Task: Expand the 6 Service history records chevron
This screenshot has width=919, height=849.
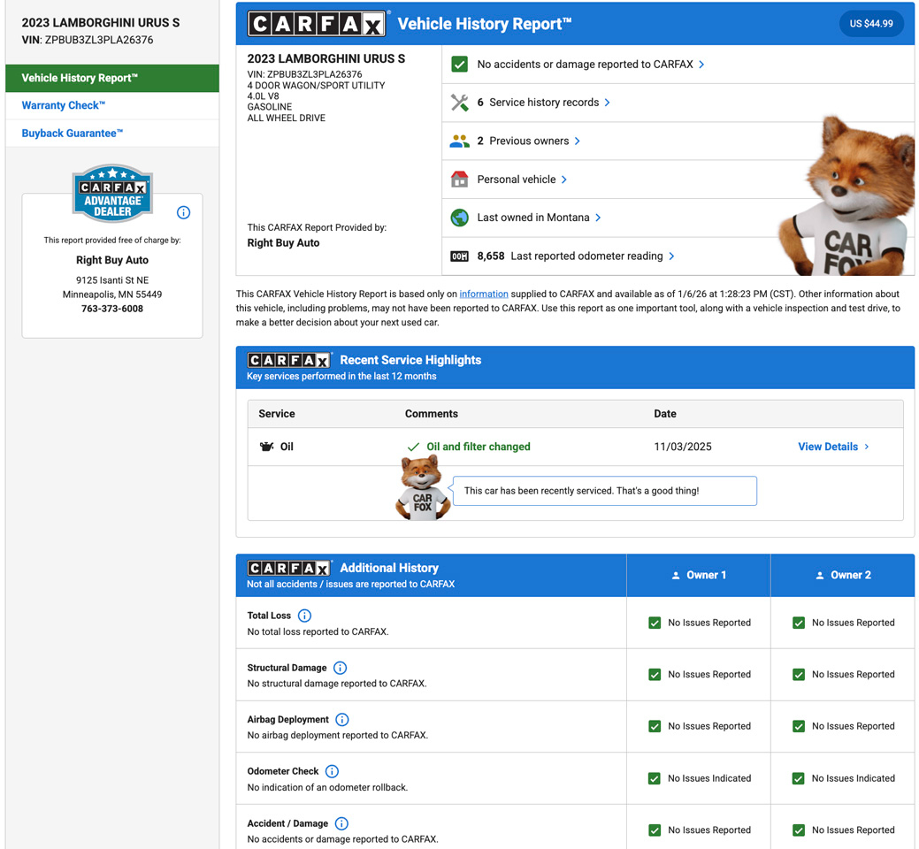Action: coord(607,103)
